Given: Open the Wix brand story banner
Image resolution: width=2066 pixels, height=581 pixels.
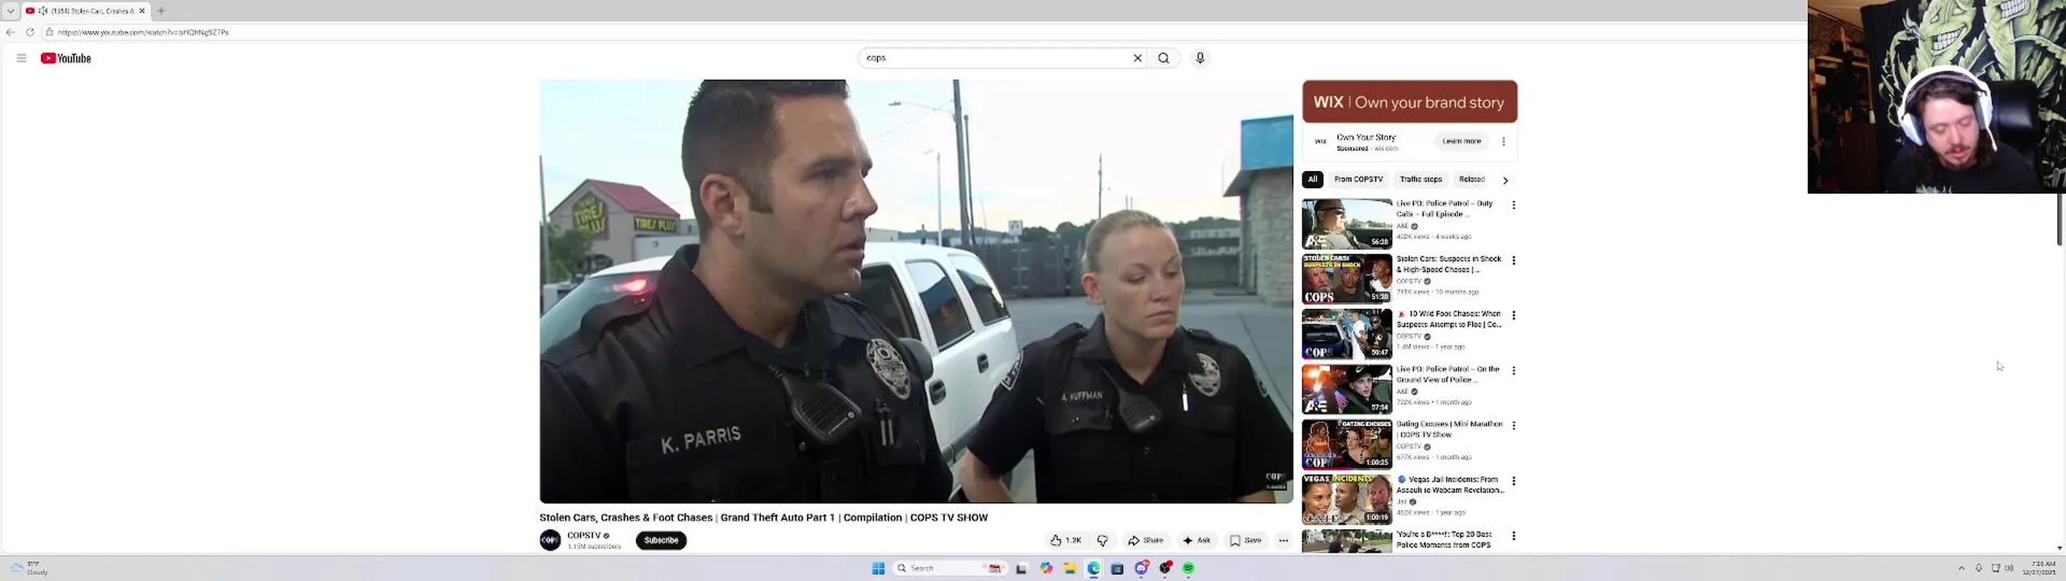Looking at the screenshot, I should 1410,102.
